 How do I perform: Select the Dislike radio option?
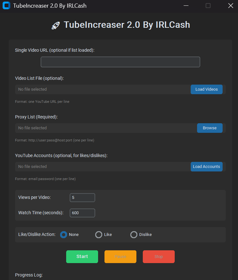(134, 234)
